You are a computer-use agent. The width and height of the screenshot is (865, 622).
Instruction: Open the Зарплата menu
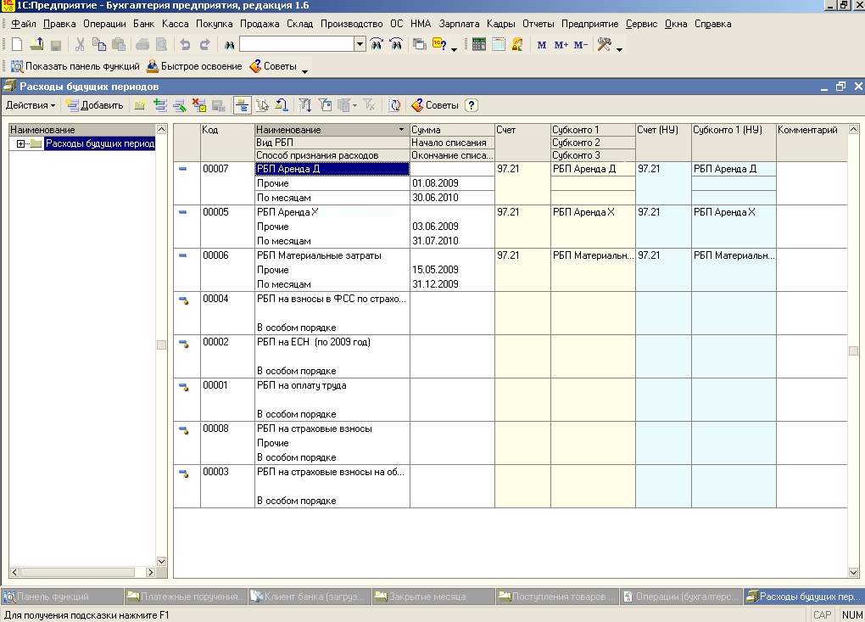(x=459, y=24)
